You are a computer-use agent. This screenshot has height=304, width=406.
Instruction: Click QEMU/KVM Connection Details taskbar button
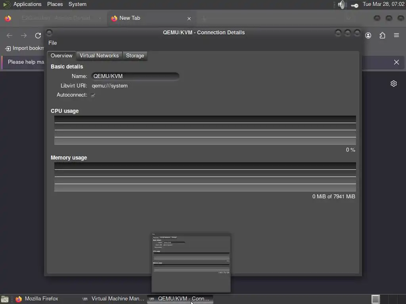(180, 299)
